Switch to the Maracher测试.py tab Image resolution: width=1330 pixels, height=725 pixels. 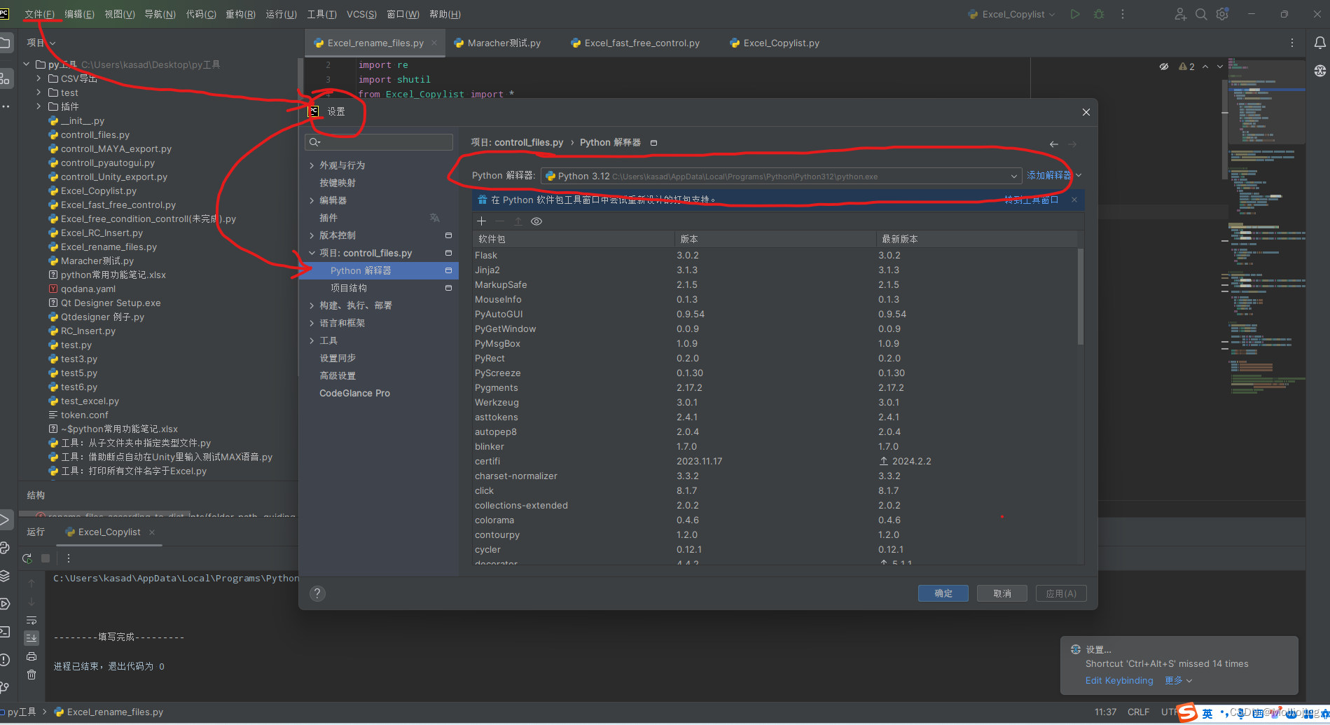503,43
